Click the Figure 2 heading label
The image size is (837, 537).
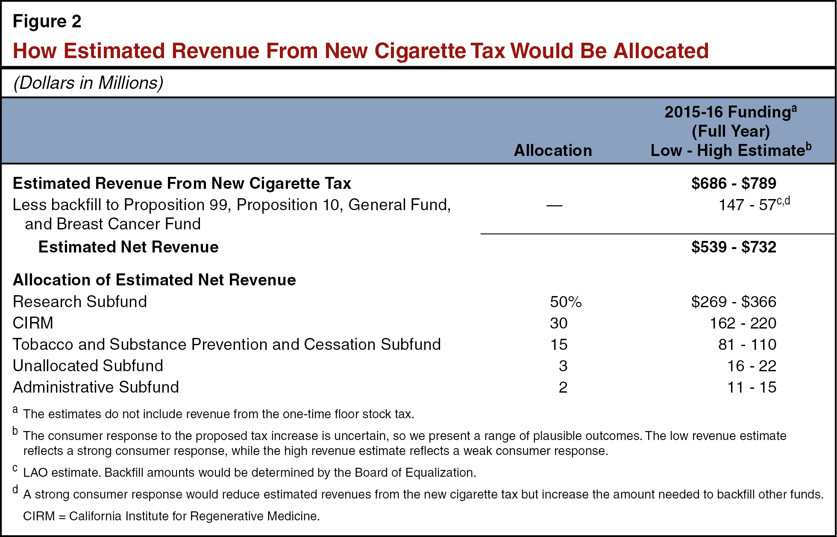tap(47, 21)
